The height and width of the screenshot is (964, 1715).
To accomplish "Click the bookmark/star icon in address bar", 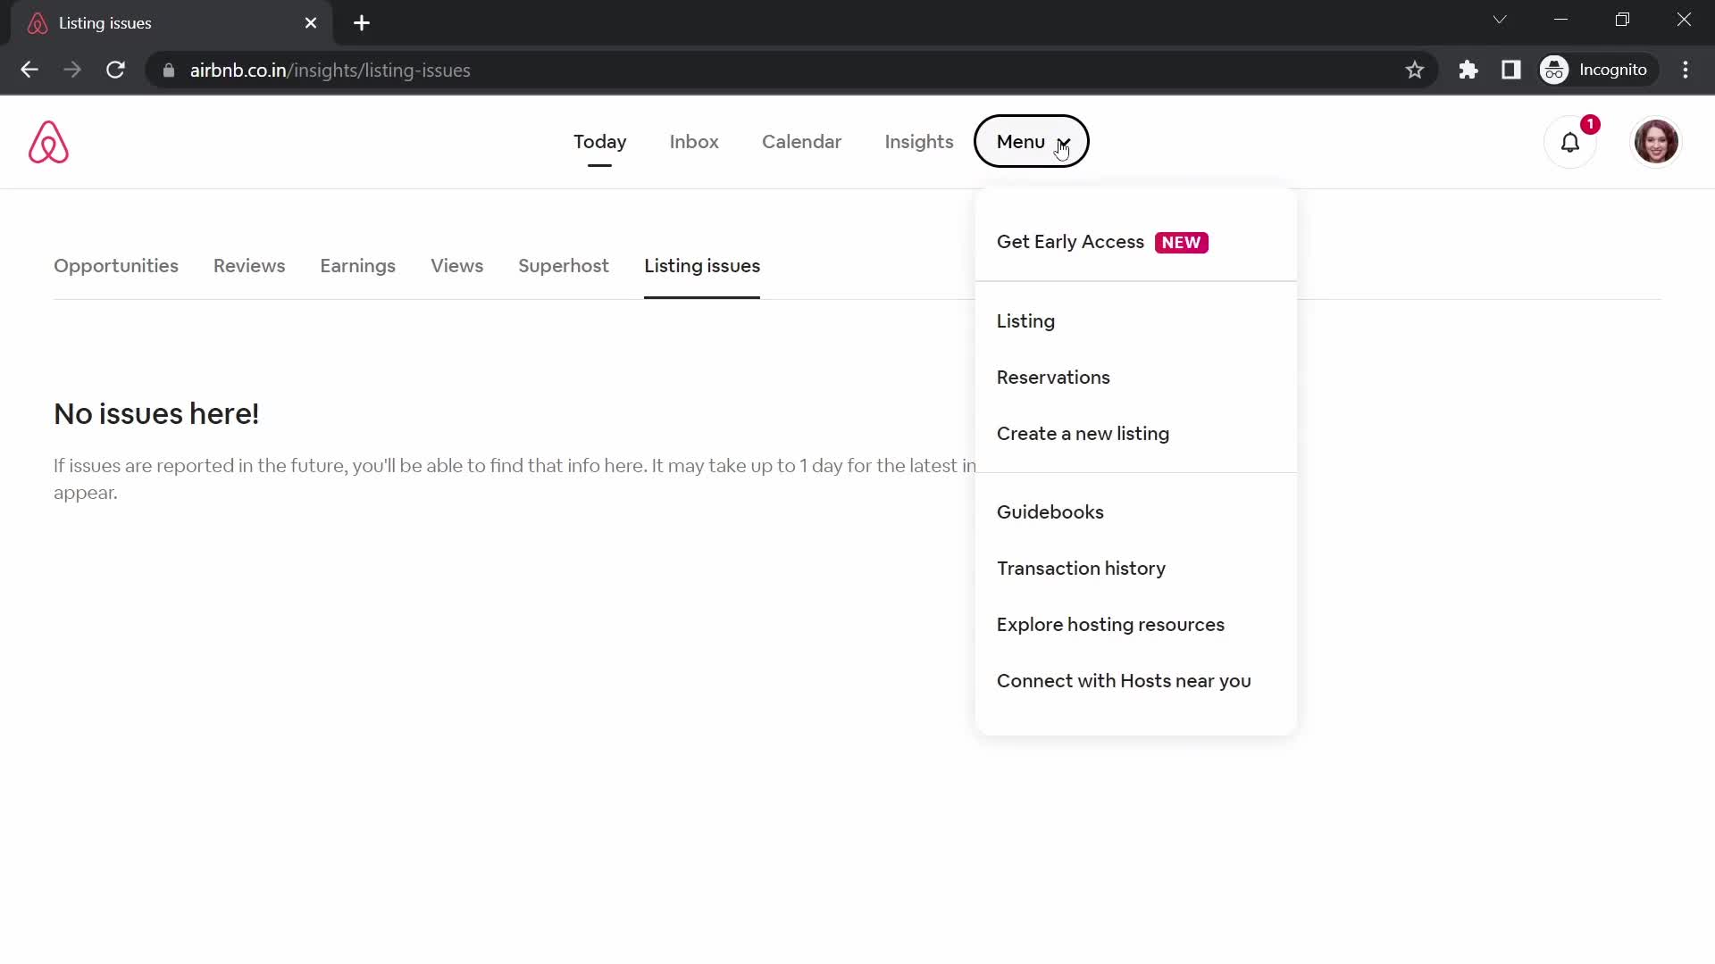I will tap(1415, 70).
